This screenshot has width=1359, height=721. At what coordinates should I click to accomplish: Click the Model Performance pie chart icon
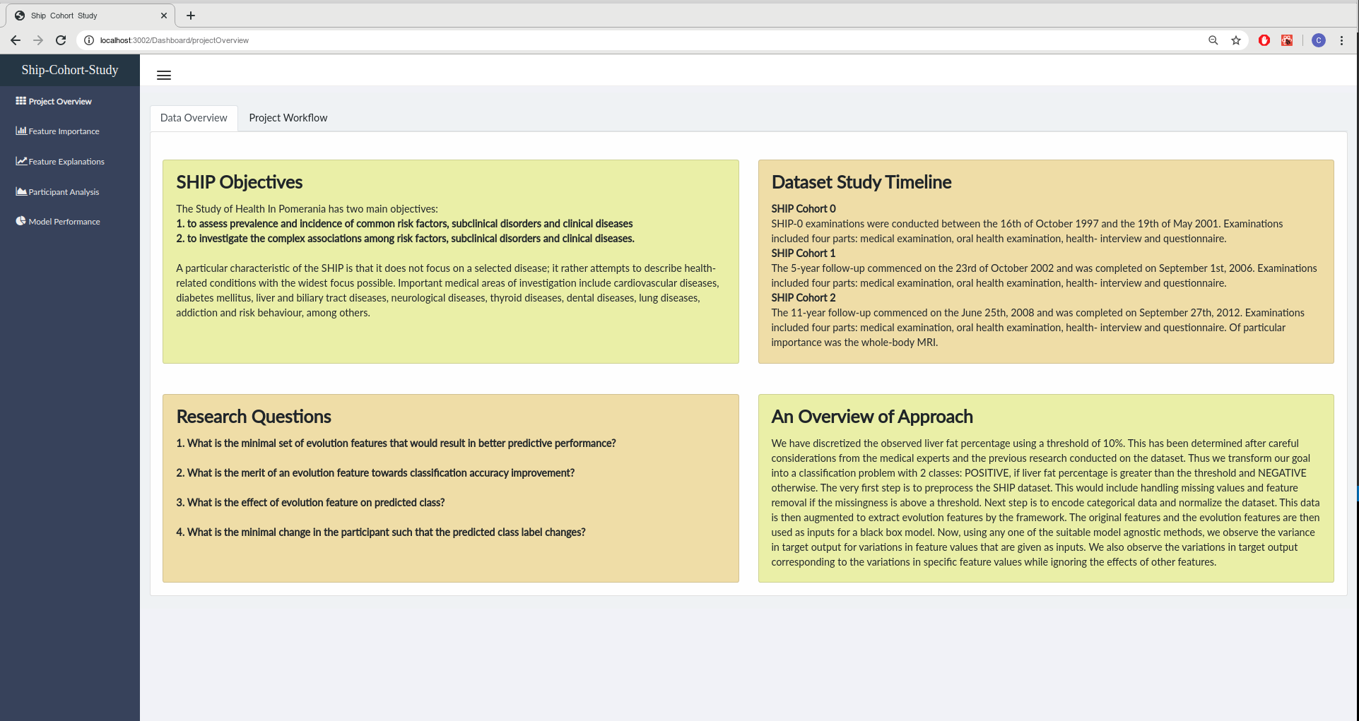coord(21,221)
